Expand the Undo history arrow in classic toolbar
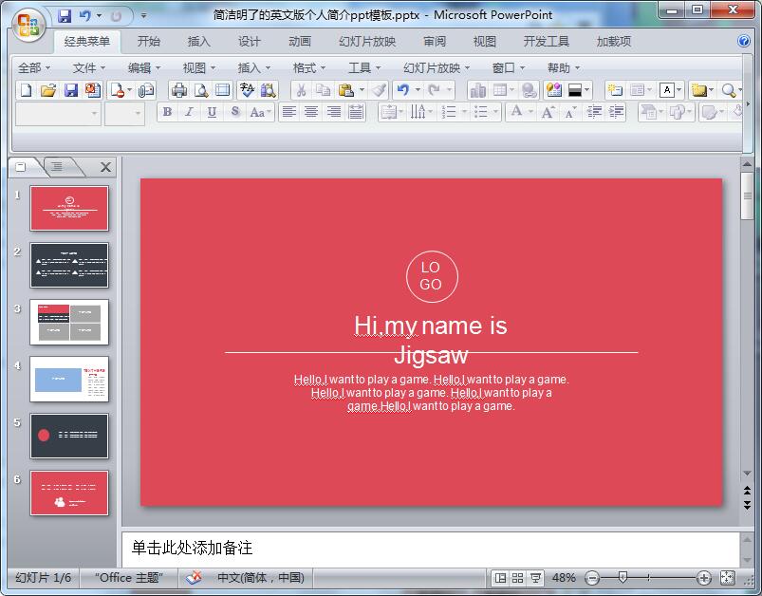 pyautogui.click(x=418, y=90)
